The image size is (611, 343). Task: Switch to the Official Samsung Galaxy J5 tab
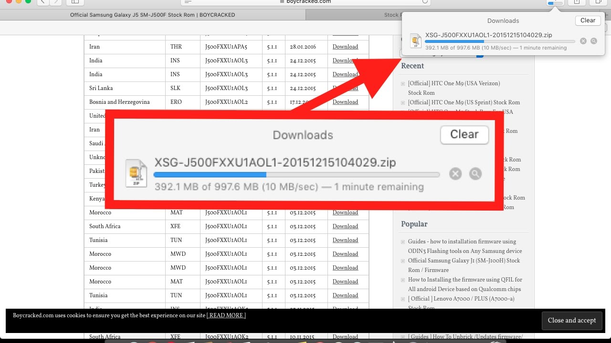tap(153, 15)
